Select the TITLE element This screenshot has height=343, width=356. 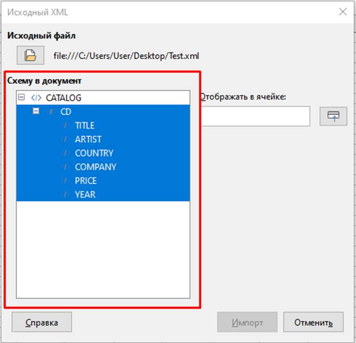pos(103,126)
